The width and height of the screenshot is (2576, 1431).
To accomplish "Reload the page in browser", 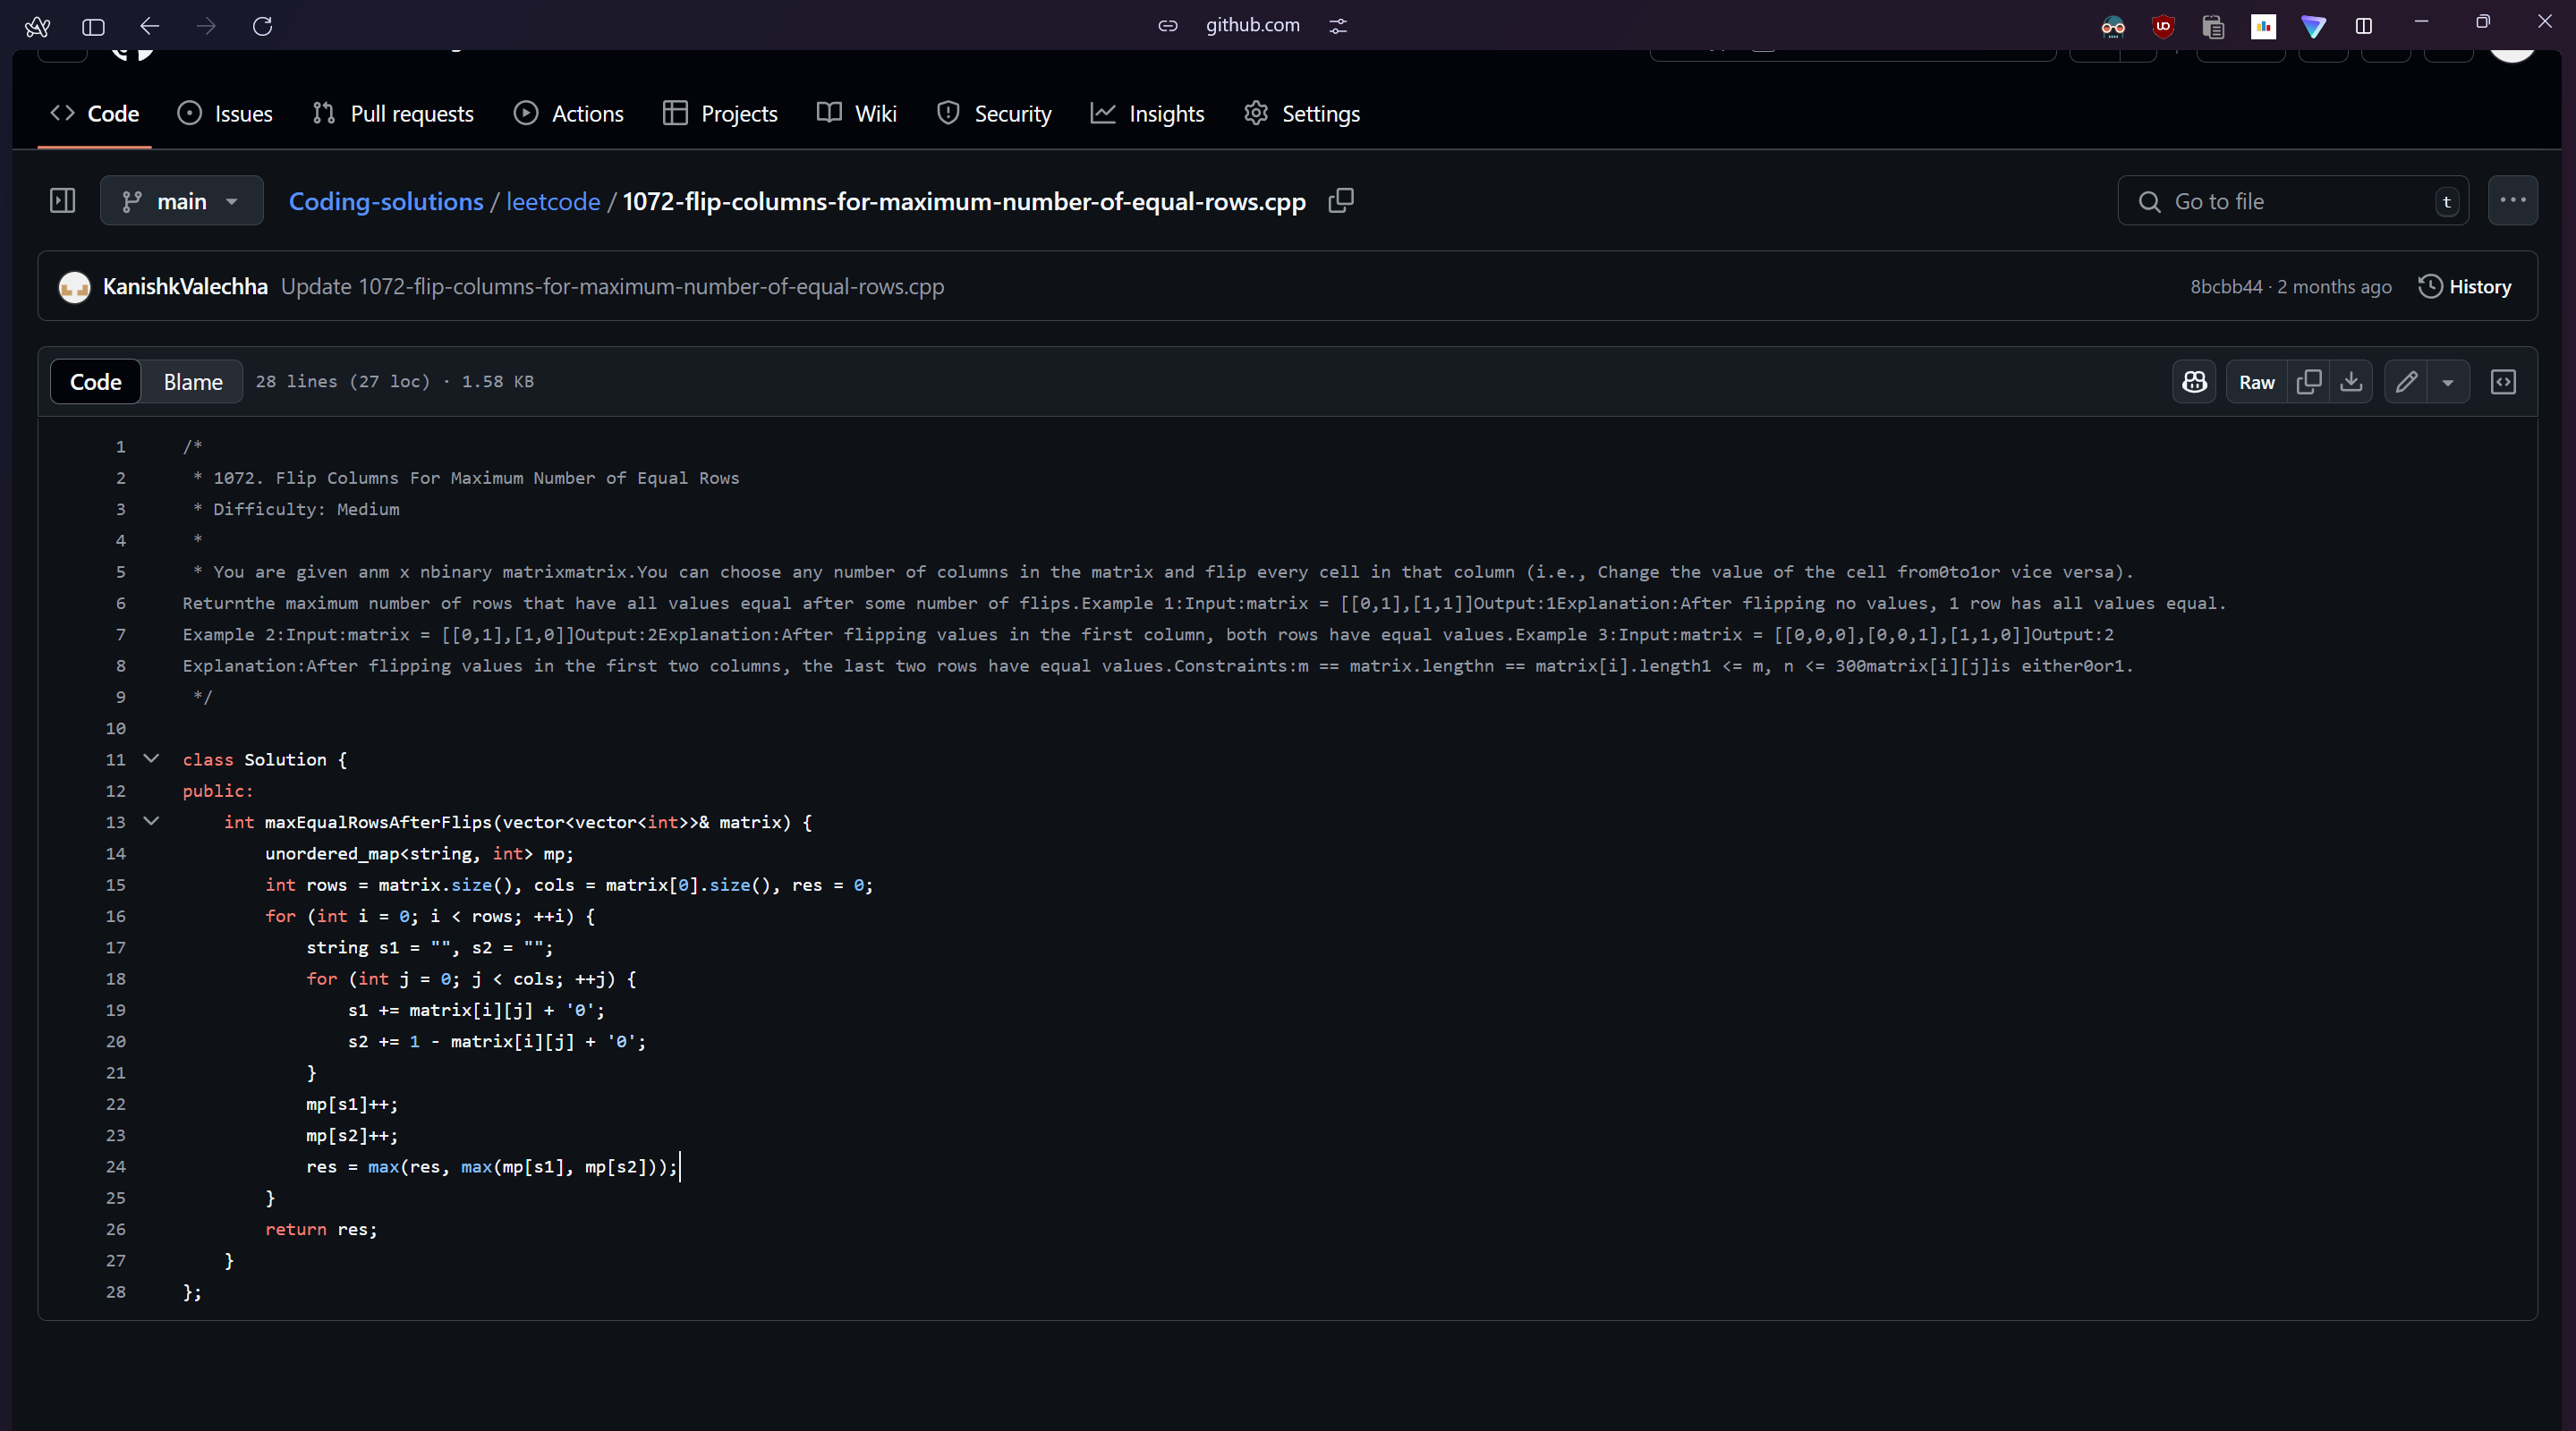I will point(262,26).
